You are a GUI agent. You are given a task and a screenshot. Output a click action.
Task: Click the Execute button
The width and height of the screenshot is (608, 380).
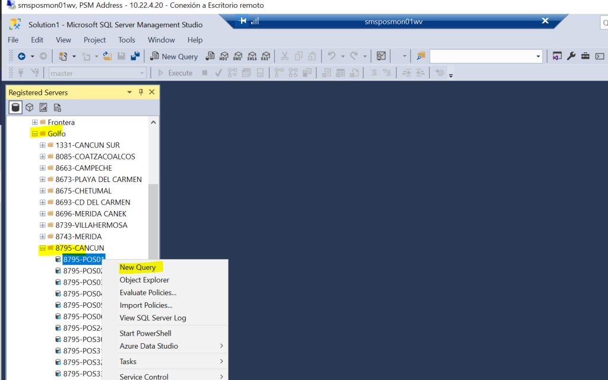pyautogui.click(x=175, y=73)
